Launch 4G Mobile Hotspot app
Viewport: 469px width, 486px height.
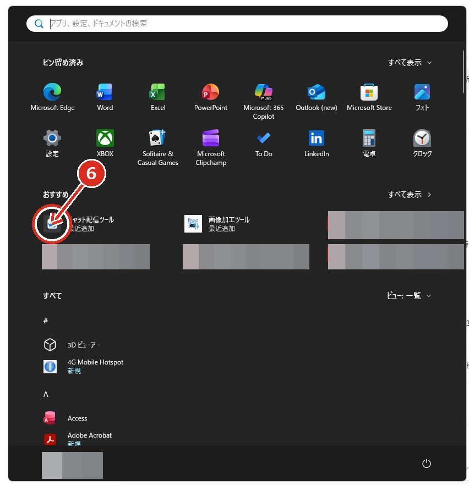(83, 366)
